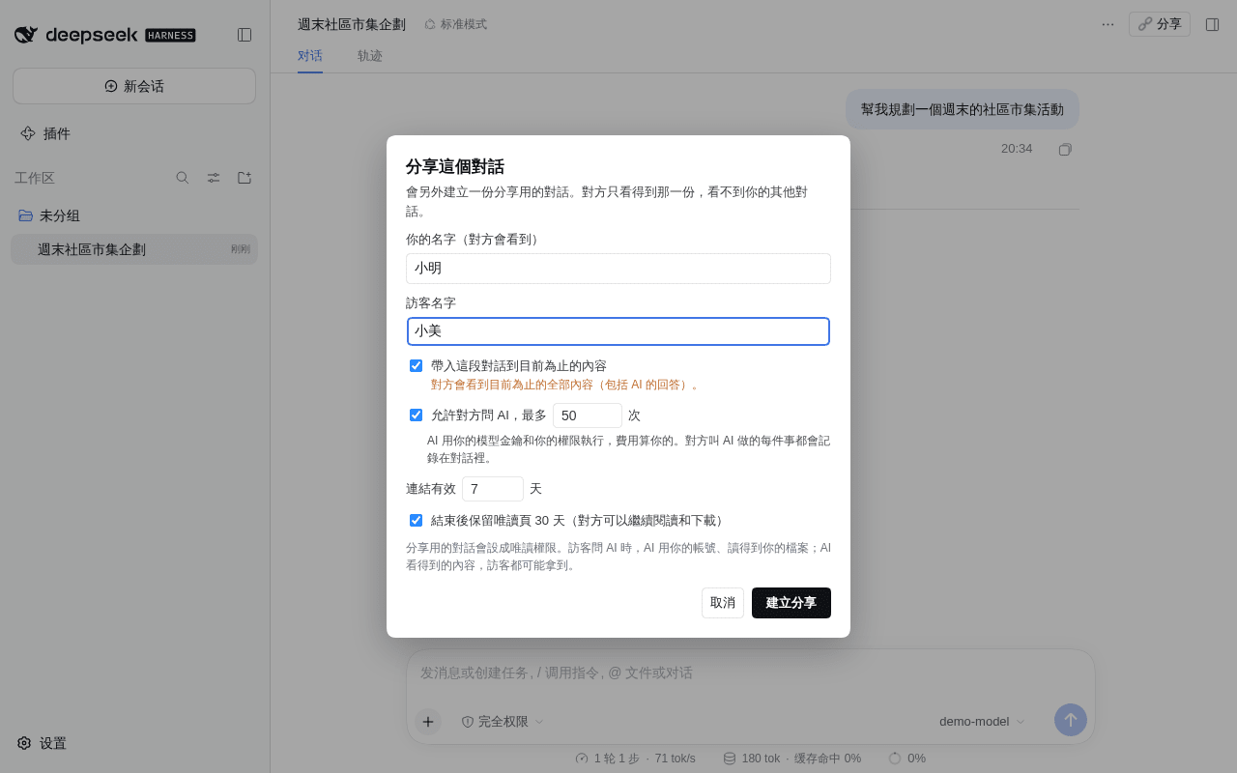Uncheck 允許對方問 AI checkbox

pos(416,415)
